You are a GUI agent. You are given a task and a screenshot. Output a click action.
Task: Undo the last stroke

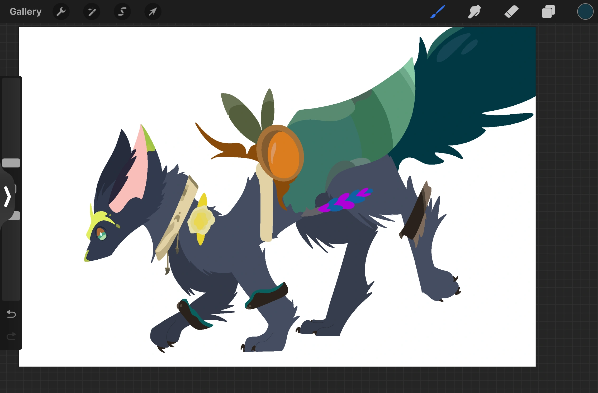point(11,314)
